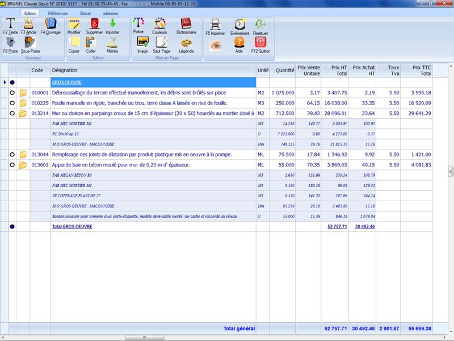Select the radio circle for row 010001
Viewport: 454px width, 341px height.
pos(12,93)
